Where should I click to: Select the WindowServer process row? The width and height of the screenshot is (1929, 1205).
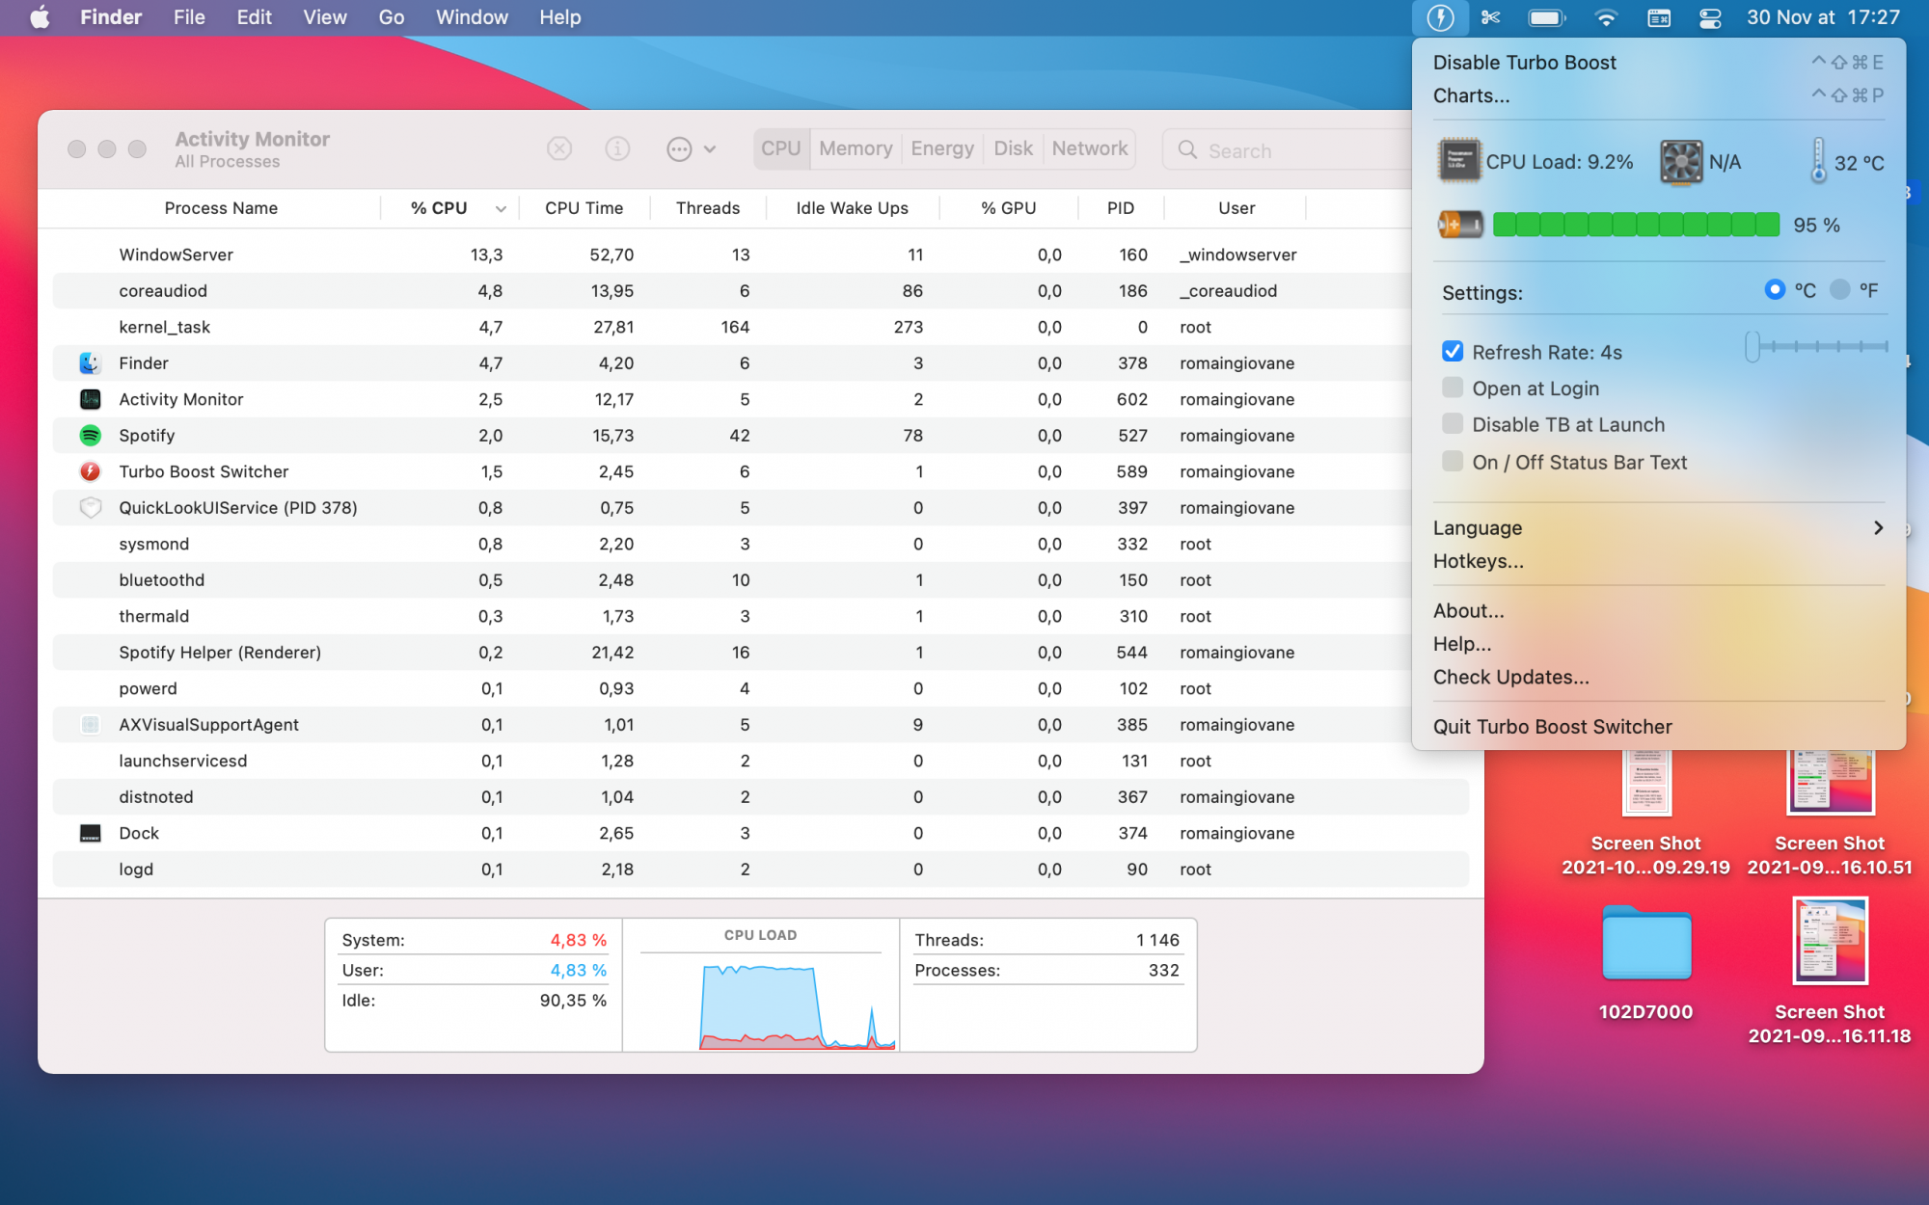click(x=760, y=254)
